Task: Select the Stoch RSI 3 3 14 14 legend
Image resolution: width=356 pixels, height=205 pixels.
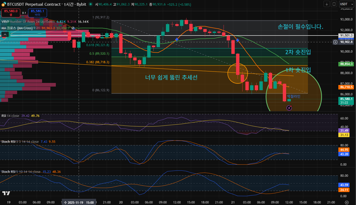Action: 20,142
